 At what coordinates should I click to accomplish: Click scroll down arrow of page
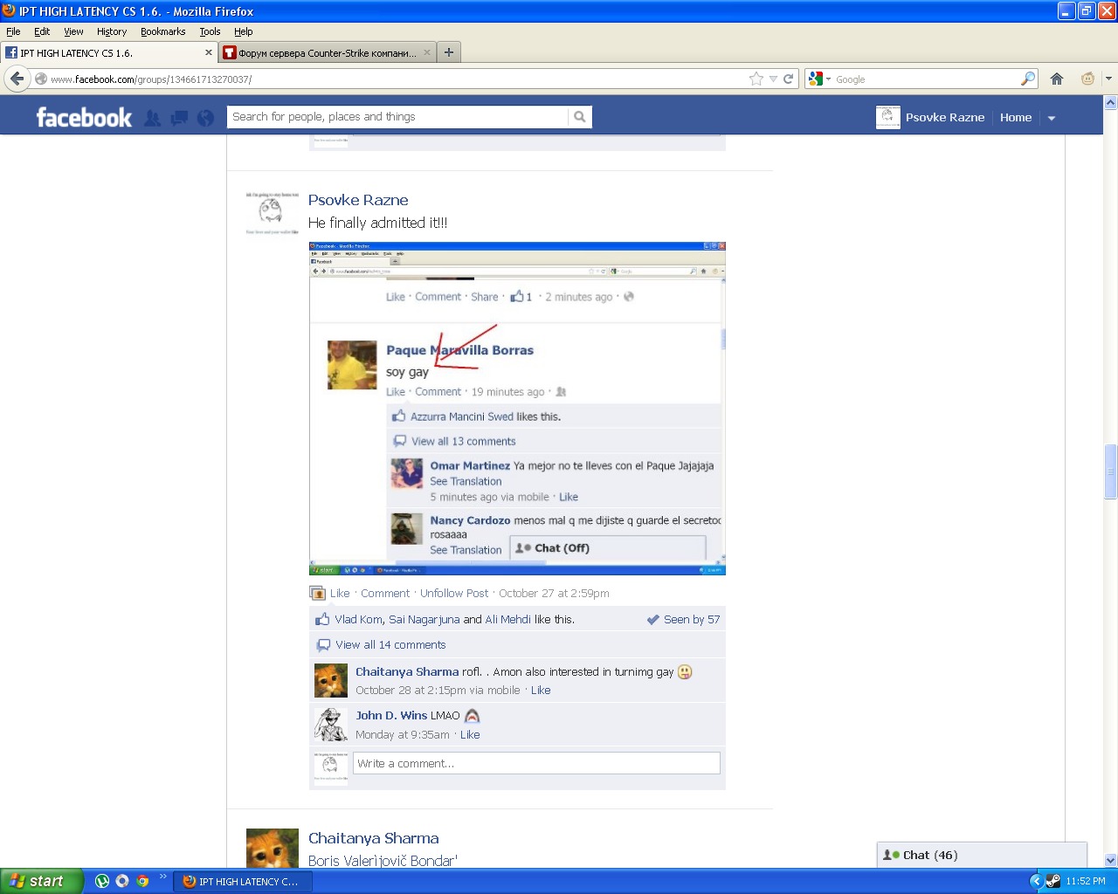point(1110,860)
